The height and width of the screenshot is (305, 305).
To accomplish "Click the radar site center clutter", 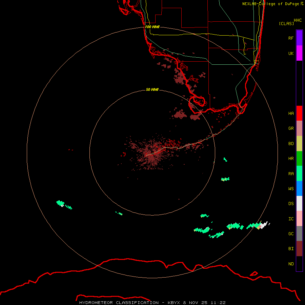I will pos(152,153).
